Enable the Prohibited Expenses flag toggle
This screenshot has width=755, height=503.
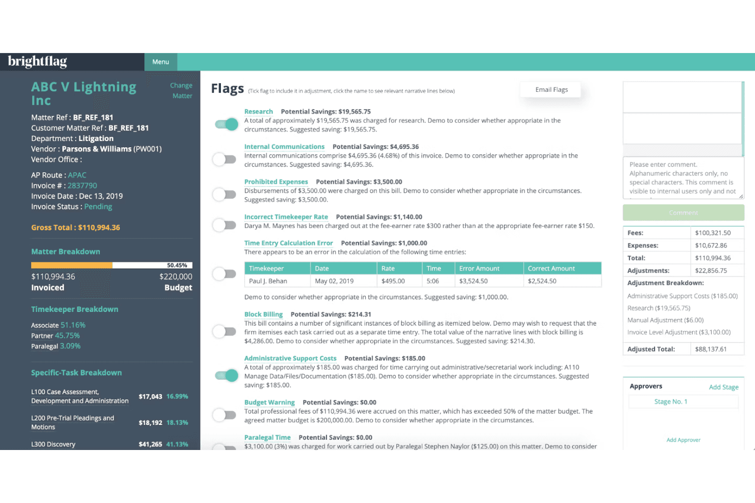(224, 194)
